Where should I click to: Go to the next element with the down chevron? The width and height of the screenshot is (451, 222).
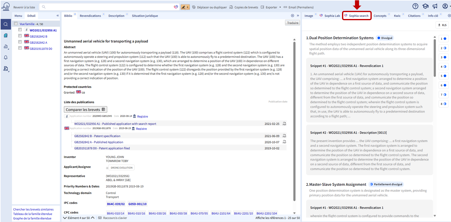pyautogui.click(x=65, y=218)
